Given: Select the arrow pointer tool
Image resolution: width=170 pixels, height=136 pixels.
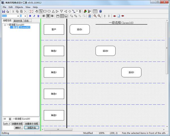Looking at the screenshot, I should coord(41,11).
